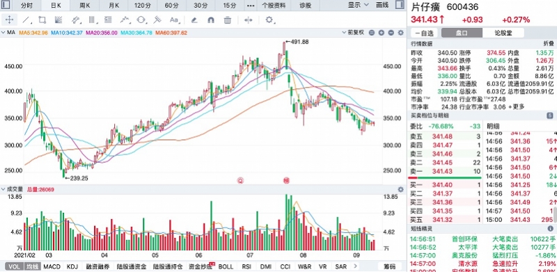Toggle the MACD indicator
The width and height of the screenshot is (557, 272).
pyautogui.click(x=52, y=266)
